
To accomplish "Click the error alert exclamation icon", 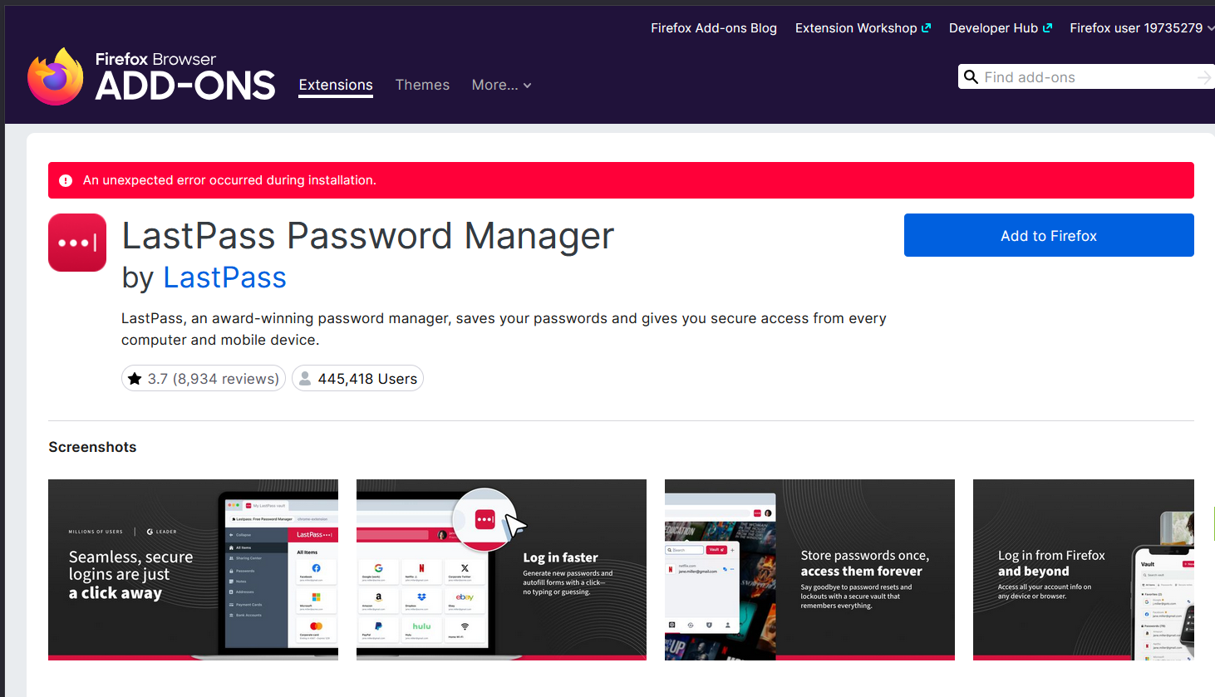I will (66, 180).
